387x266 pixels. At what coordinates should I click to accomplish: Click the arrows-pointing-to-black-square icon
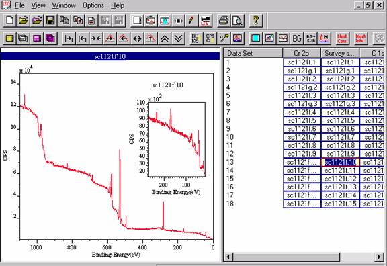click(178, 20)
